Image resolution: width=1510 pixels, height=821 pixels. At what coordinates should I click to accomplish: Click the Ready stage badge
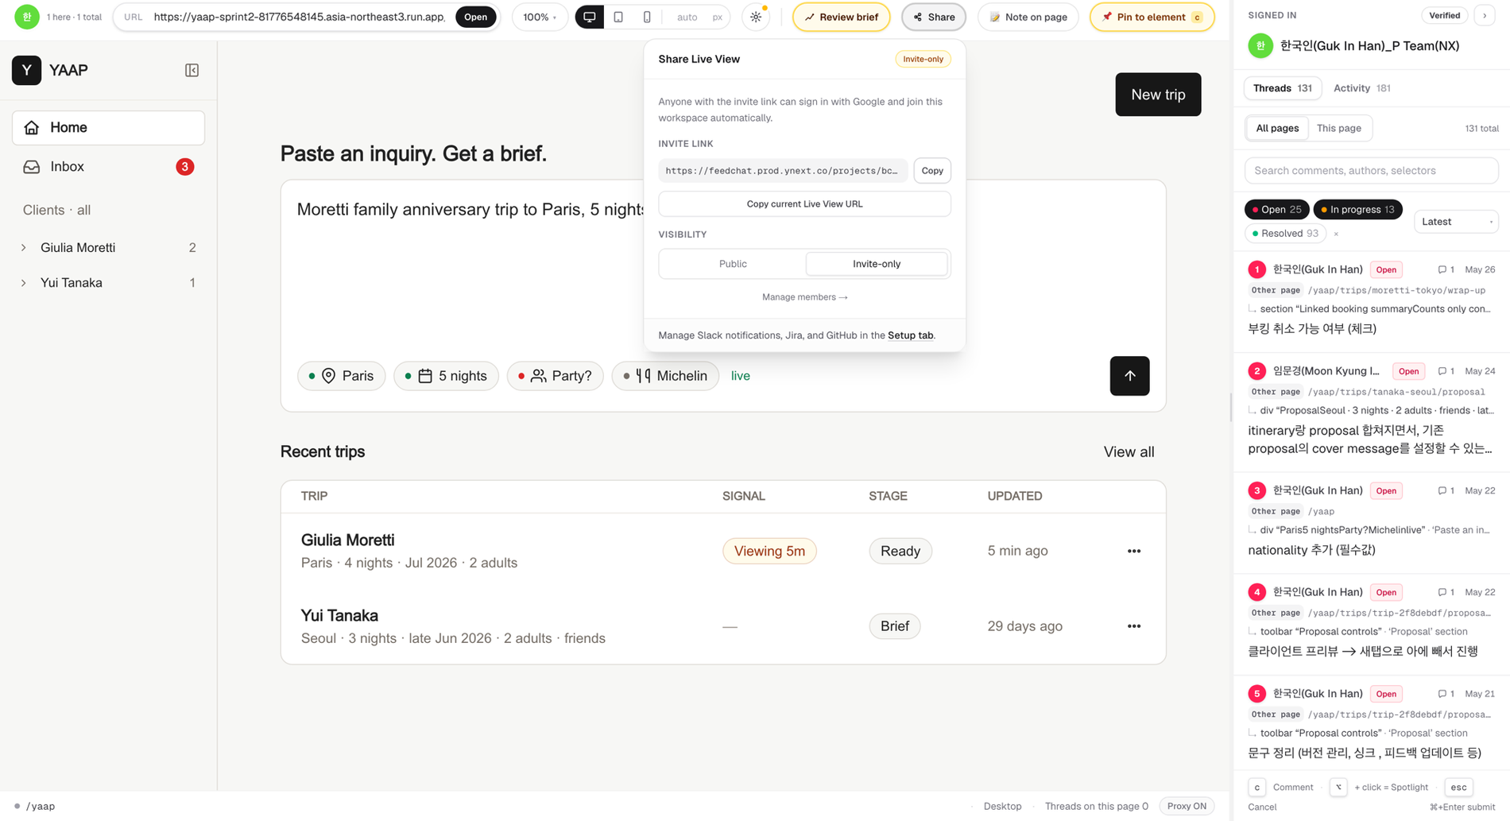[x=900, y=551]
